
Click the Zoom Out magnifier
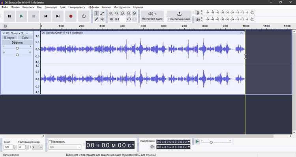click(117, 13)
